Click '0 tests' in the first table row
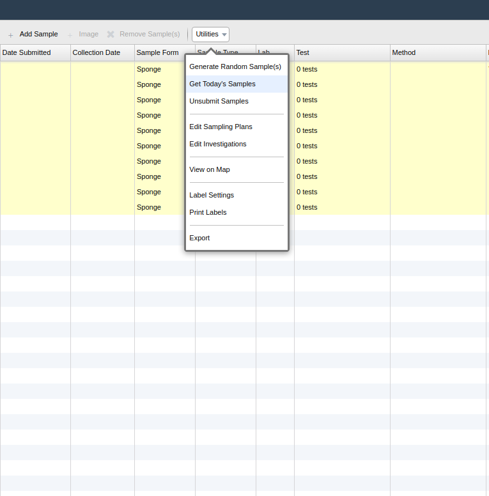 (307, 69)
